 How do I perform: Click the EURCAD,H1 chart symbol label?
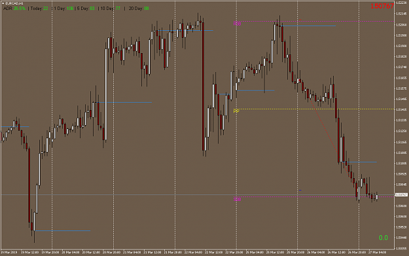click(14, 3)
